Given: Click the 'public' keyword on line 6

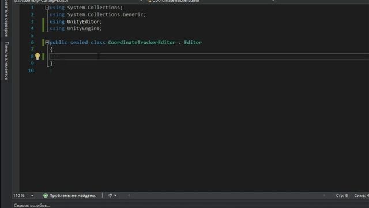Looking at the screenshot, I should 58,42.
